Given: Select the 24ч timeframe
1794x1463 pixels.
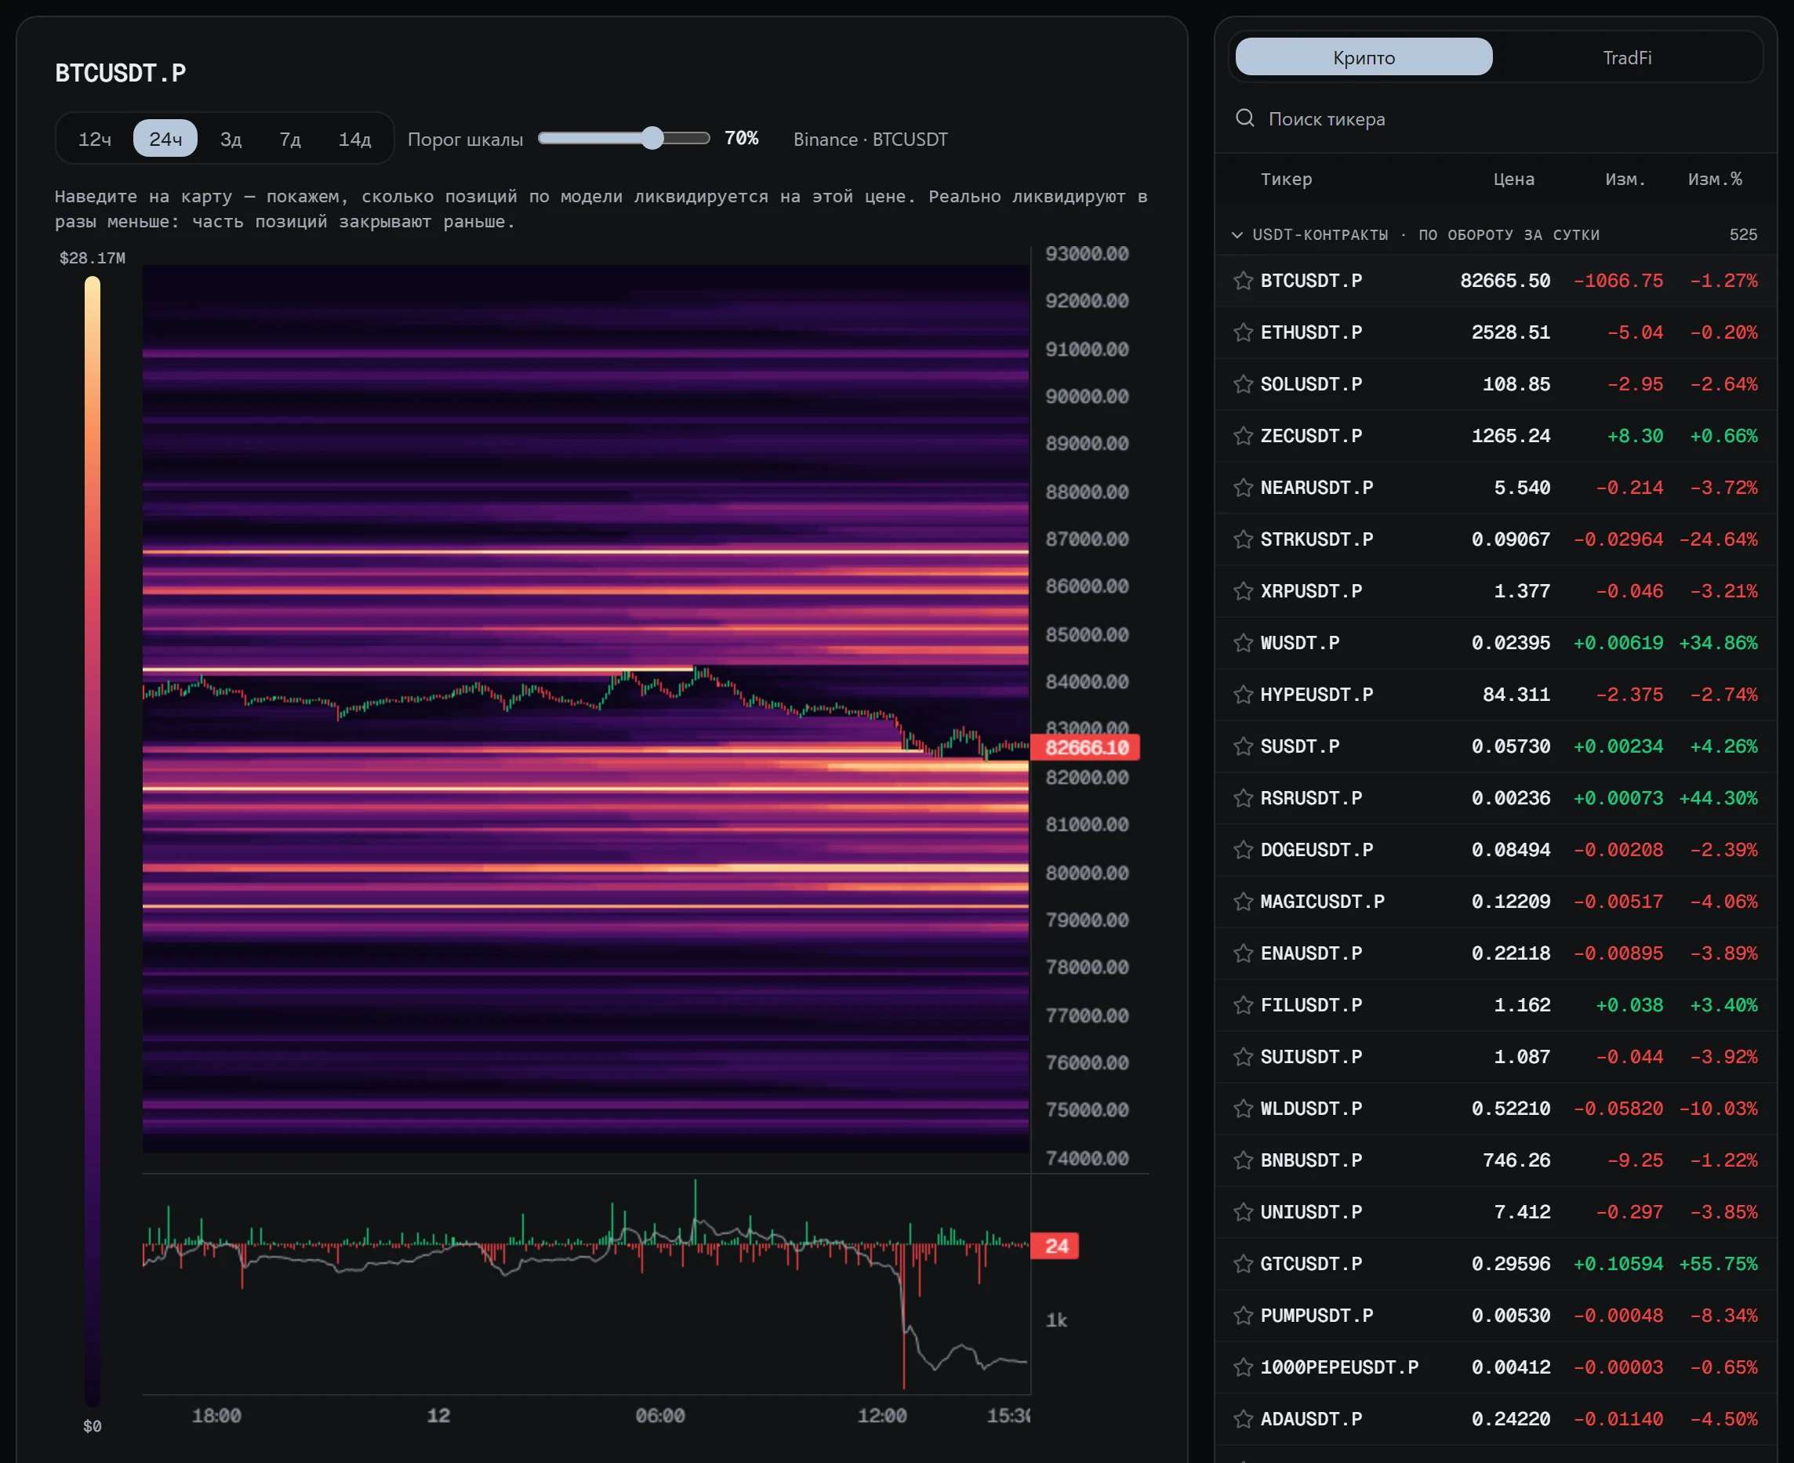Looking at the screenshot, I should (165, 139).
